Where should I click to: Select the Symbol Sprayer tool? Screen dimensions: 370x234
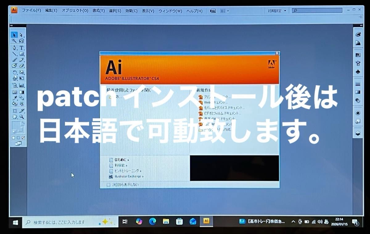click(x=14, y=86)
